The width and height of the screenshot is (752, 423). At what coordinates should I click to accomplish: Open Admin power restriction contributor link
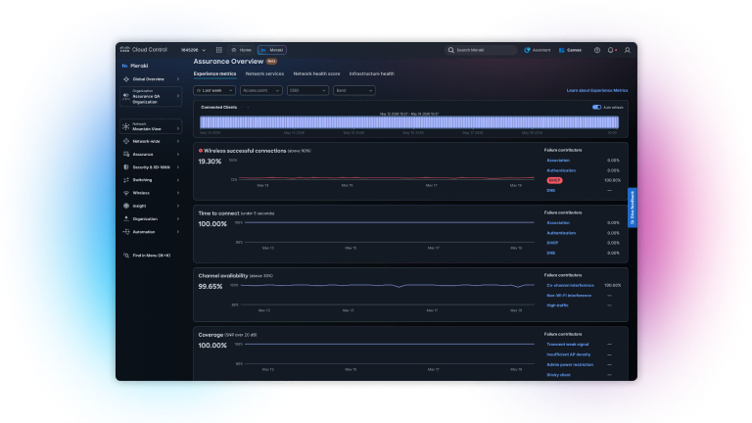570,365
